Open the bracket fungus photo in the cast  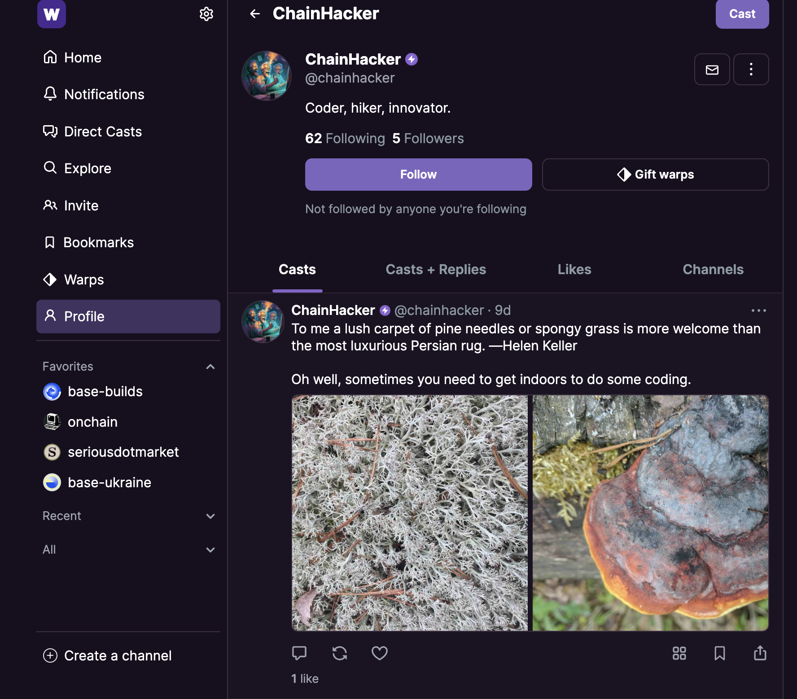pos(650,513)
